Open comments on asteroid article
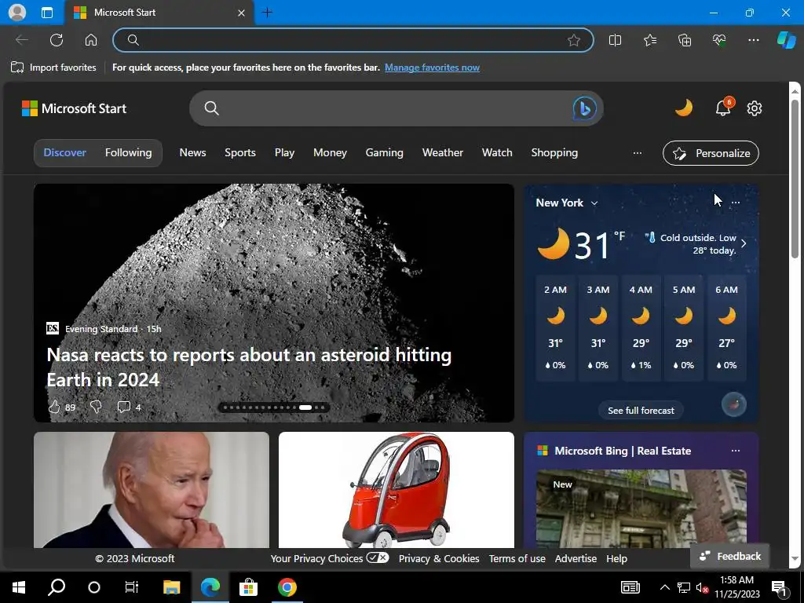The image size is (804, 603). pos(129,407)
